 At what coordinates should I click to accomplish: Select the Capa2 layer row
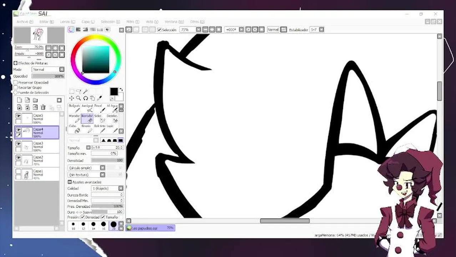click(37, 160)
